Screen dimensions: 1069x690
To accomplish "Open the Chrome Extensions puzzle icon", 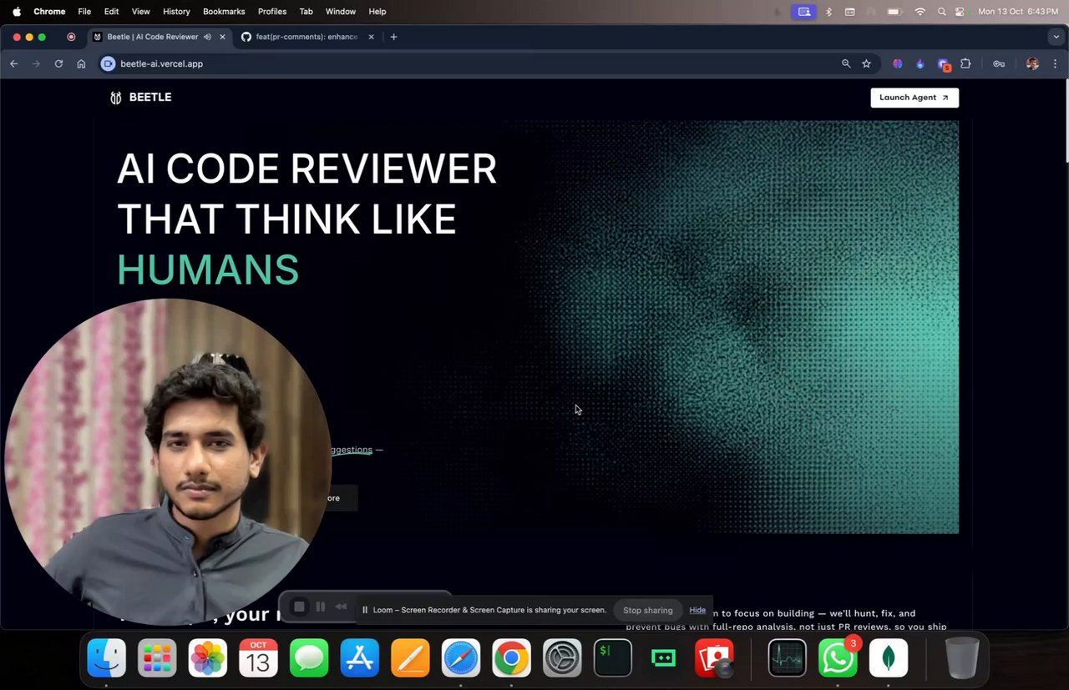I will tap(966, 63).
